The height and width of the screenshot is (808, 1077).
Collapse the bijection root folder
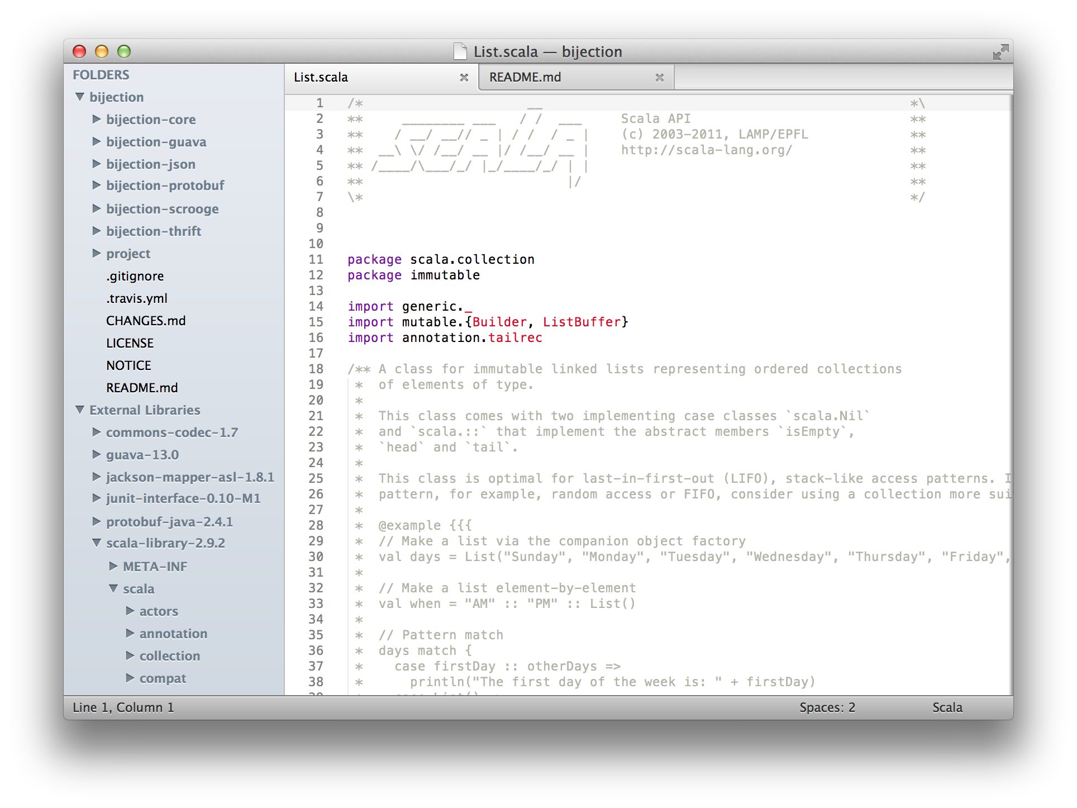(x=80, y=97)
